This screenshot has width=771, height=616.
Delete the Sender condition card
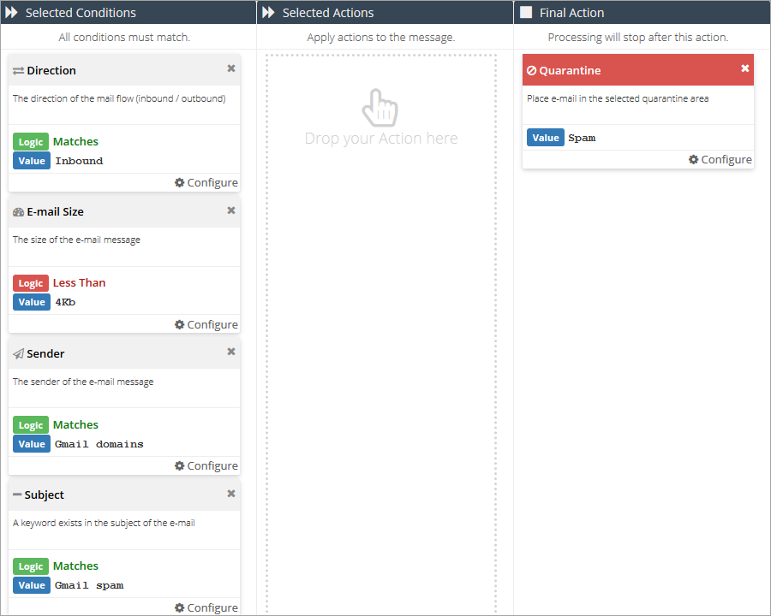(231, 352)
